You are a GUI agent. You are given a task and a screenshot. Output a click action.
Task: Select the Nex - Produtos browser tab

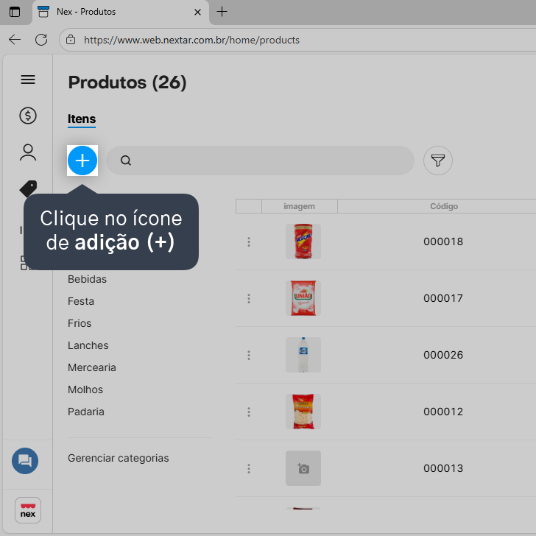click(x=120, y=12)
